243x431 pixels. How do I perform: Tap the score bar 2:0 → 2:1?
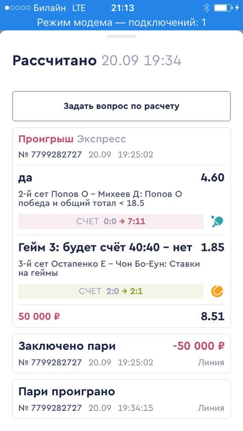pos(111,291)
